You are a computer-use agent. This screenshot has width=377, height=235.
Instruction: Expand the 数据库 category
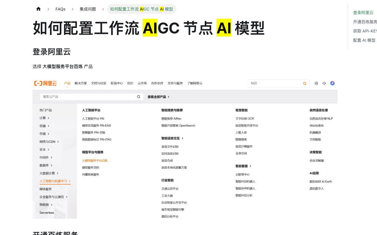pos(46,165)
